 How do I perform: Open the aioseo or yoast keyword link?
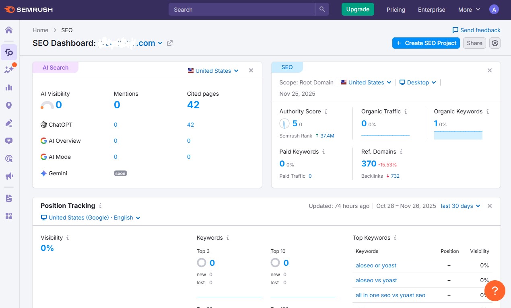[x=376, y=265]
